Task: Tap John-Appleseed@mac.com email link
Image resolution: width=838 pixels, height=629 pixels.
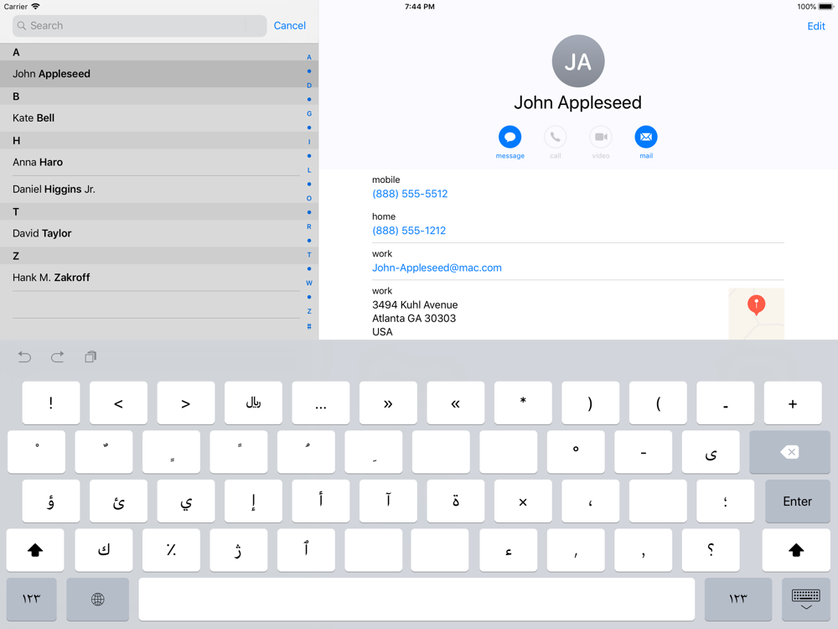Action: tap(437, 268)
